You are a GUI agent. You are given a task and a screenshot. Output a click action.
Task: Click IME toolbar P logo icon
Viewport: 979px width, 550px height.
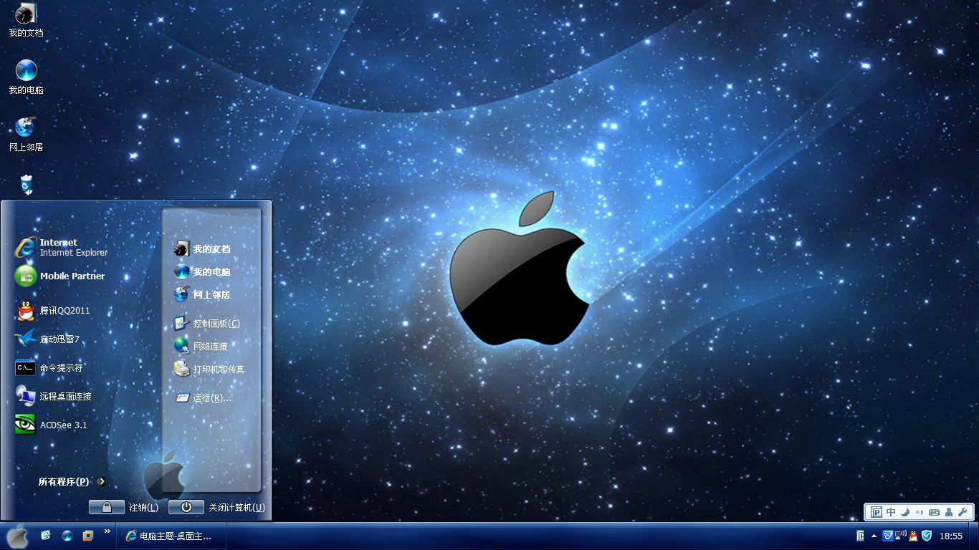click(x=876, y=512)
